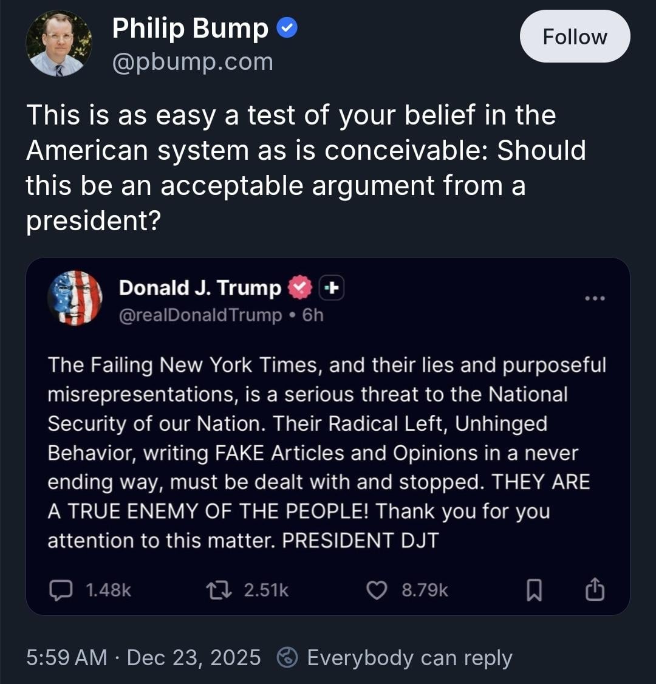Viewport: 656px width, 684px height.
Task: Click the reply speech bubble icon
Action: coord(59,590)
